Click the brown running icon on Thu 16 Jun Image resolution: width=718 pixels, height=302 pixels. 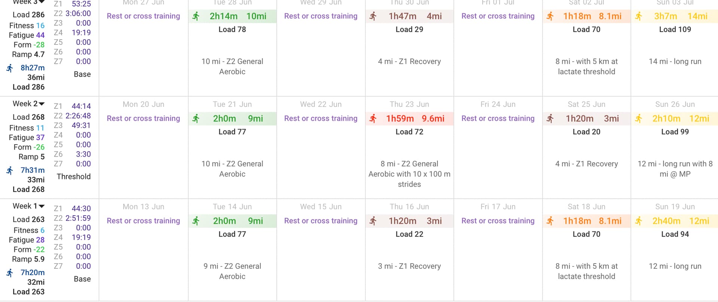coord(373,221)
